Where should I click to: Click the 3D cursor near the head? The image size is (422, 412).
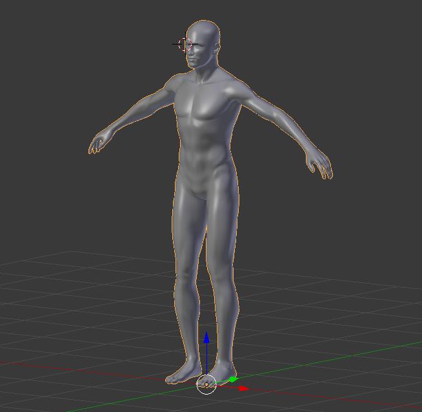[x=185, y=44]
